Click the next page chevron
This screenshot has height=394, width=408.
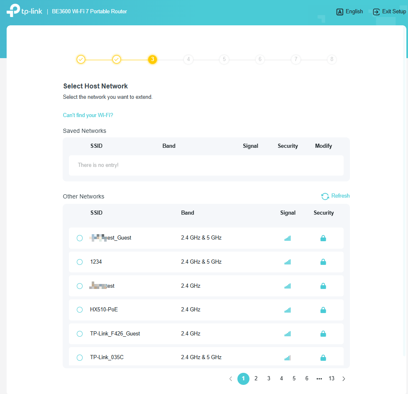(x=344, y=378)
